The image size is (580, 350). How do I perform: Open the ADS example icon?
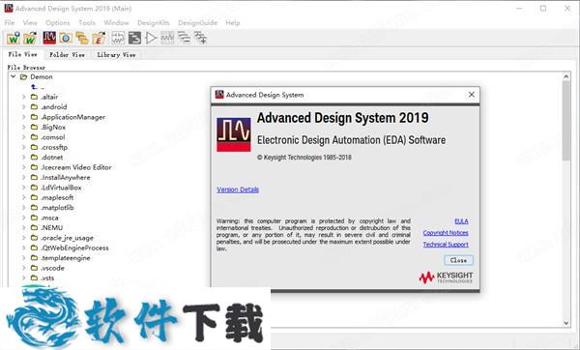pos(49,38)
